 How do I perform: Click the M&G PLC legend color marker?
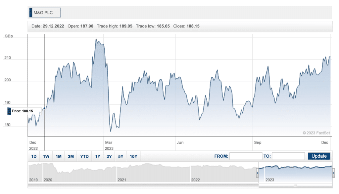tap(31, 13)
